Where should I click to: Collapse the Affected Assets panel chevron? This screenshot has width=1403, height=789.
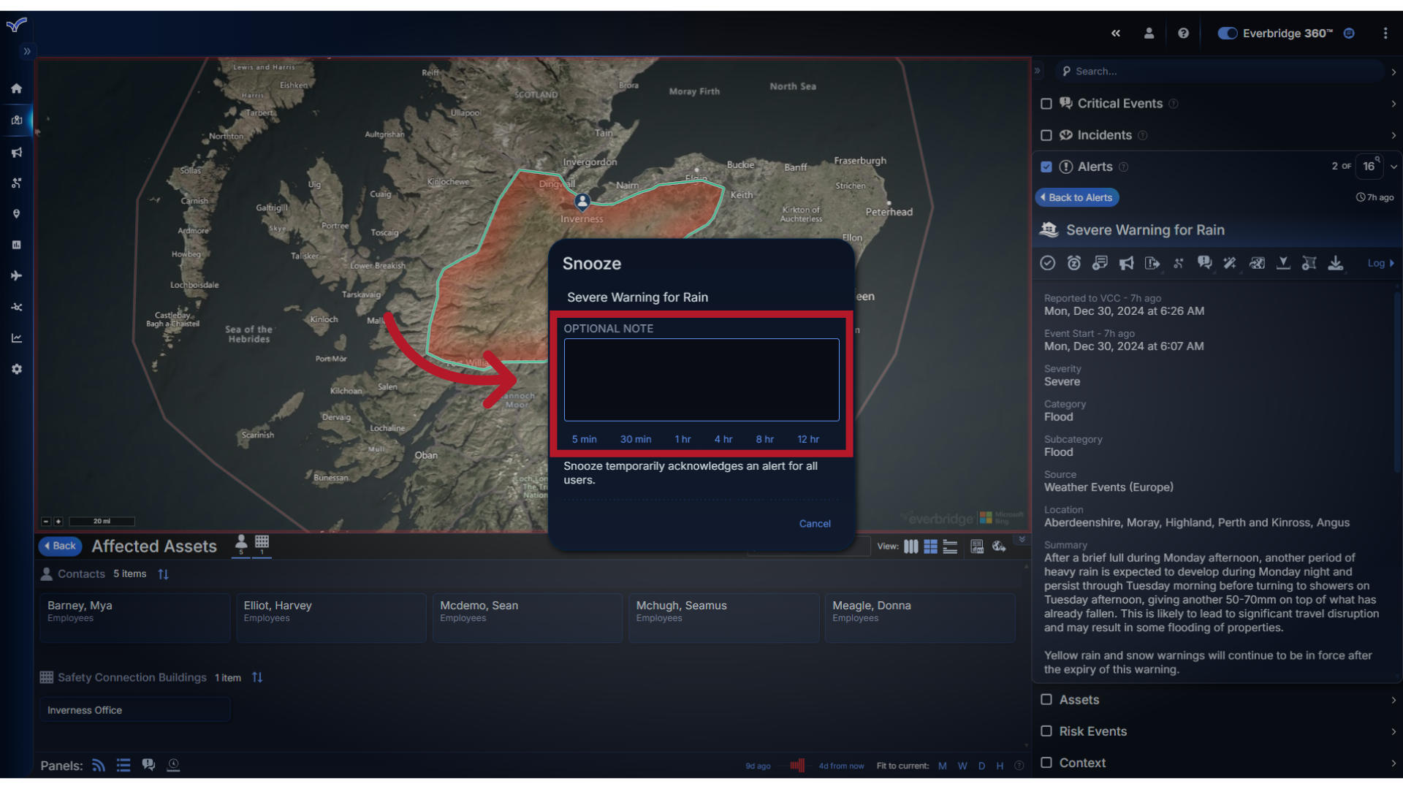1022,539
